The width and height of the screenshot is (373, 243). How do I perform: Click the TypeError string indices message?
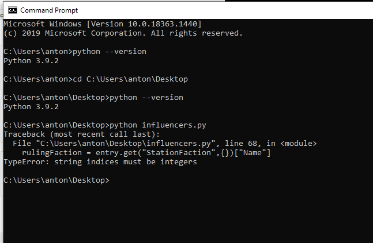click(x=100, y=162)
